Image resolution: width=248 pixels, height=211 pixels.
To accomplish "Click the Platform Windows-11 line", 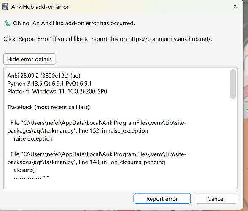I will click(57, 91).
